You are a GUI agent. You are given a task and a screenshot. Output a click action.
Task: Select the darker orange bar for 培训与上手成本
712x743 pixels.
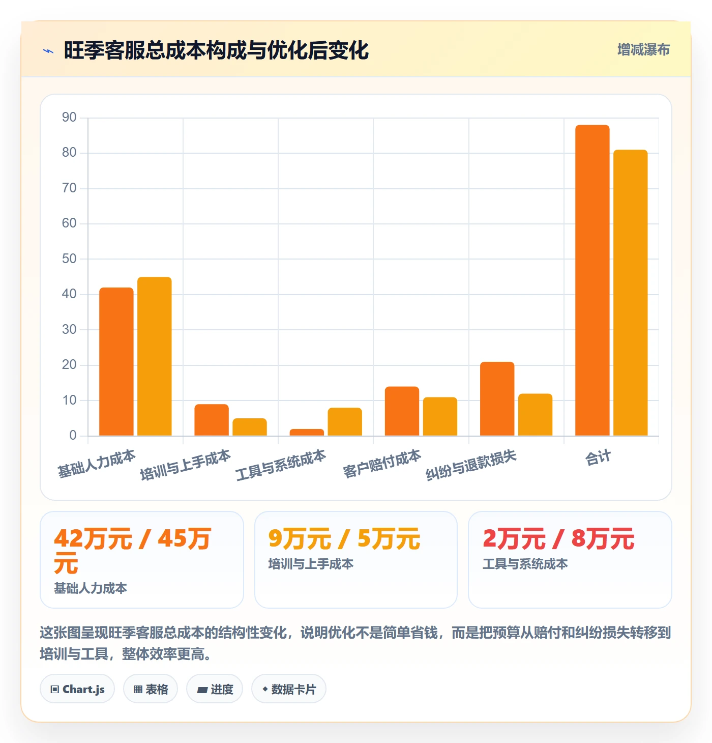pyautogui.click(x=212, y=420)
